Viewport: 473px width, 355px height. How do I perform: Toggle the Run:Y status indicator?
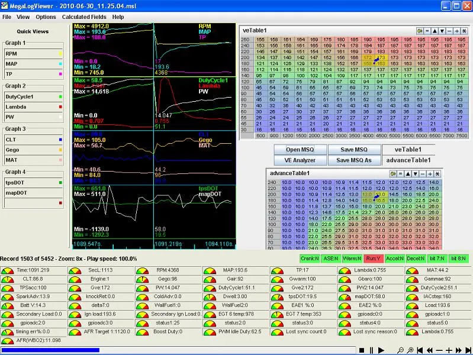point(373,259)
